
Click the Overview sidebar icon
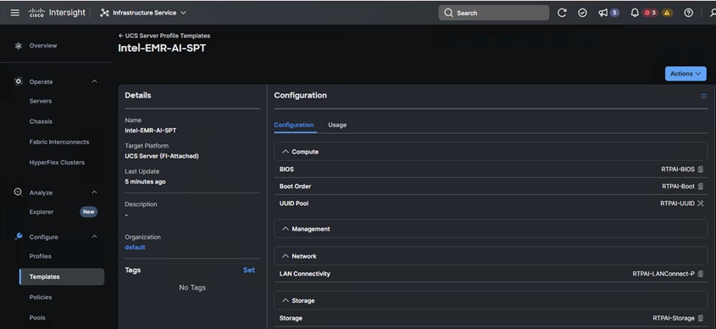(x=19, y=46)
